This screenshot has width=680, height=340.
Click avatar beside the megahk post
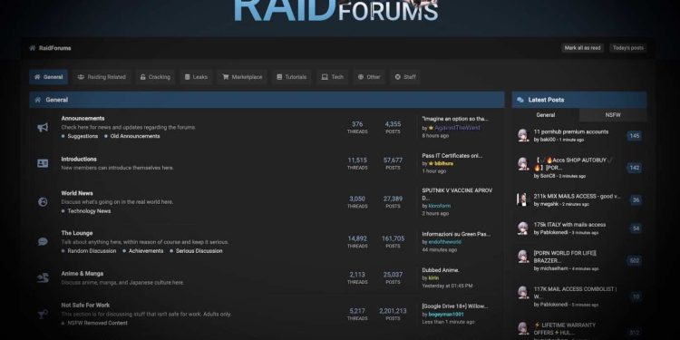(x=522, y=199)
